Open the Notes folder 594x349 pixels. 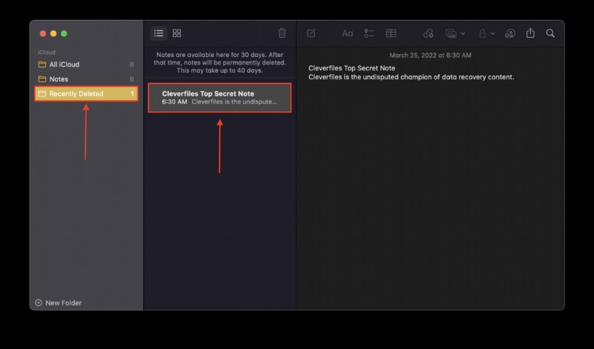pos(86,79)
